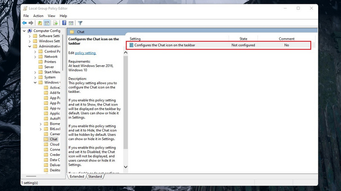Expand the Network folder node
Viewport: 341px width, 191px height.
click(35, 57)
